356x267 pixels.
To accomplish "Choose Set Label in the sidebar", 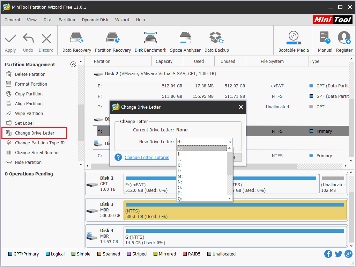I will (24, 123).
